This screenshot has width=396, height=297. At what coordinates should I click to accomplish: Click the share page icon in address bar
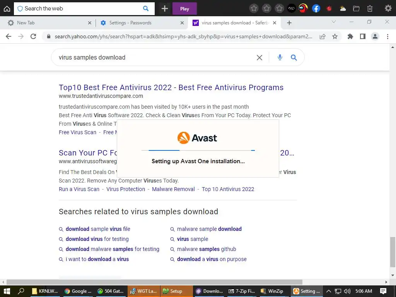[x=323, y=37]
